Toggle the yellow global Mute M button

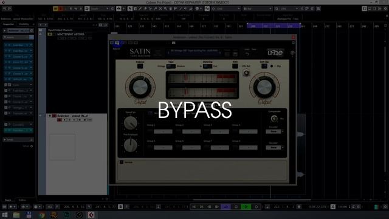tap(55, 9)
